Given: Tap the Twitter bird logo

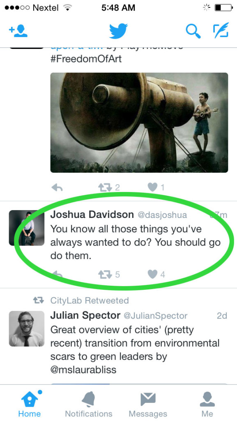Looking at the screenshot, I should (x=118, y=31).
